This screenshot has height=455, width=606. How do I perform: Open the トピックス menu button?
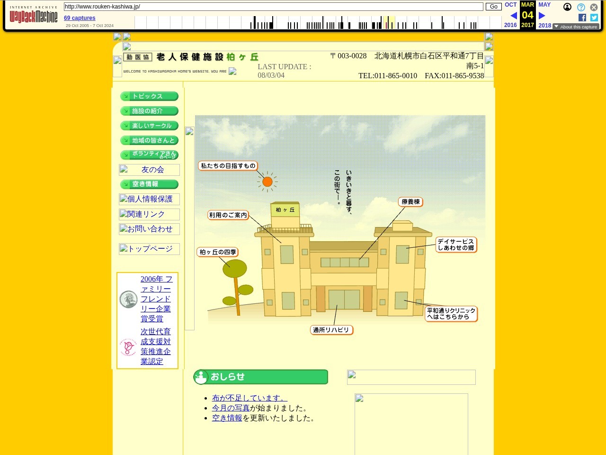[149, 96]
